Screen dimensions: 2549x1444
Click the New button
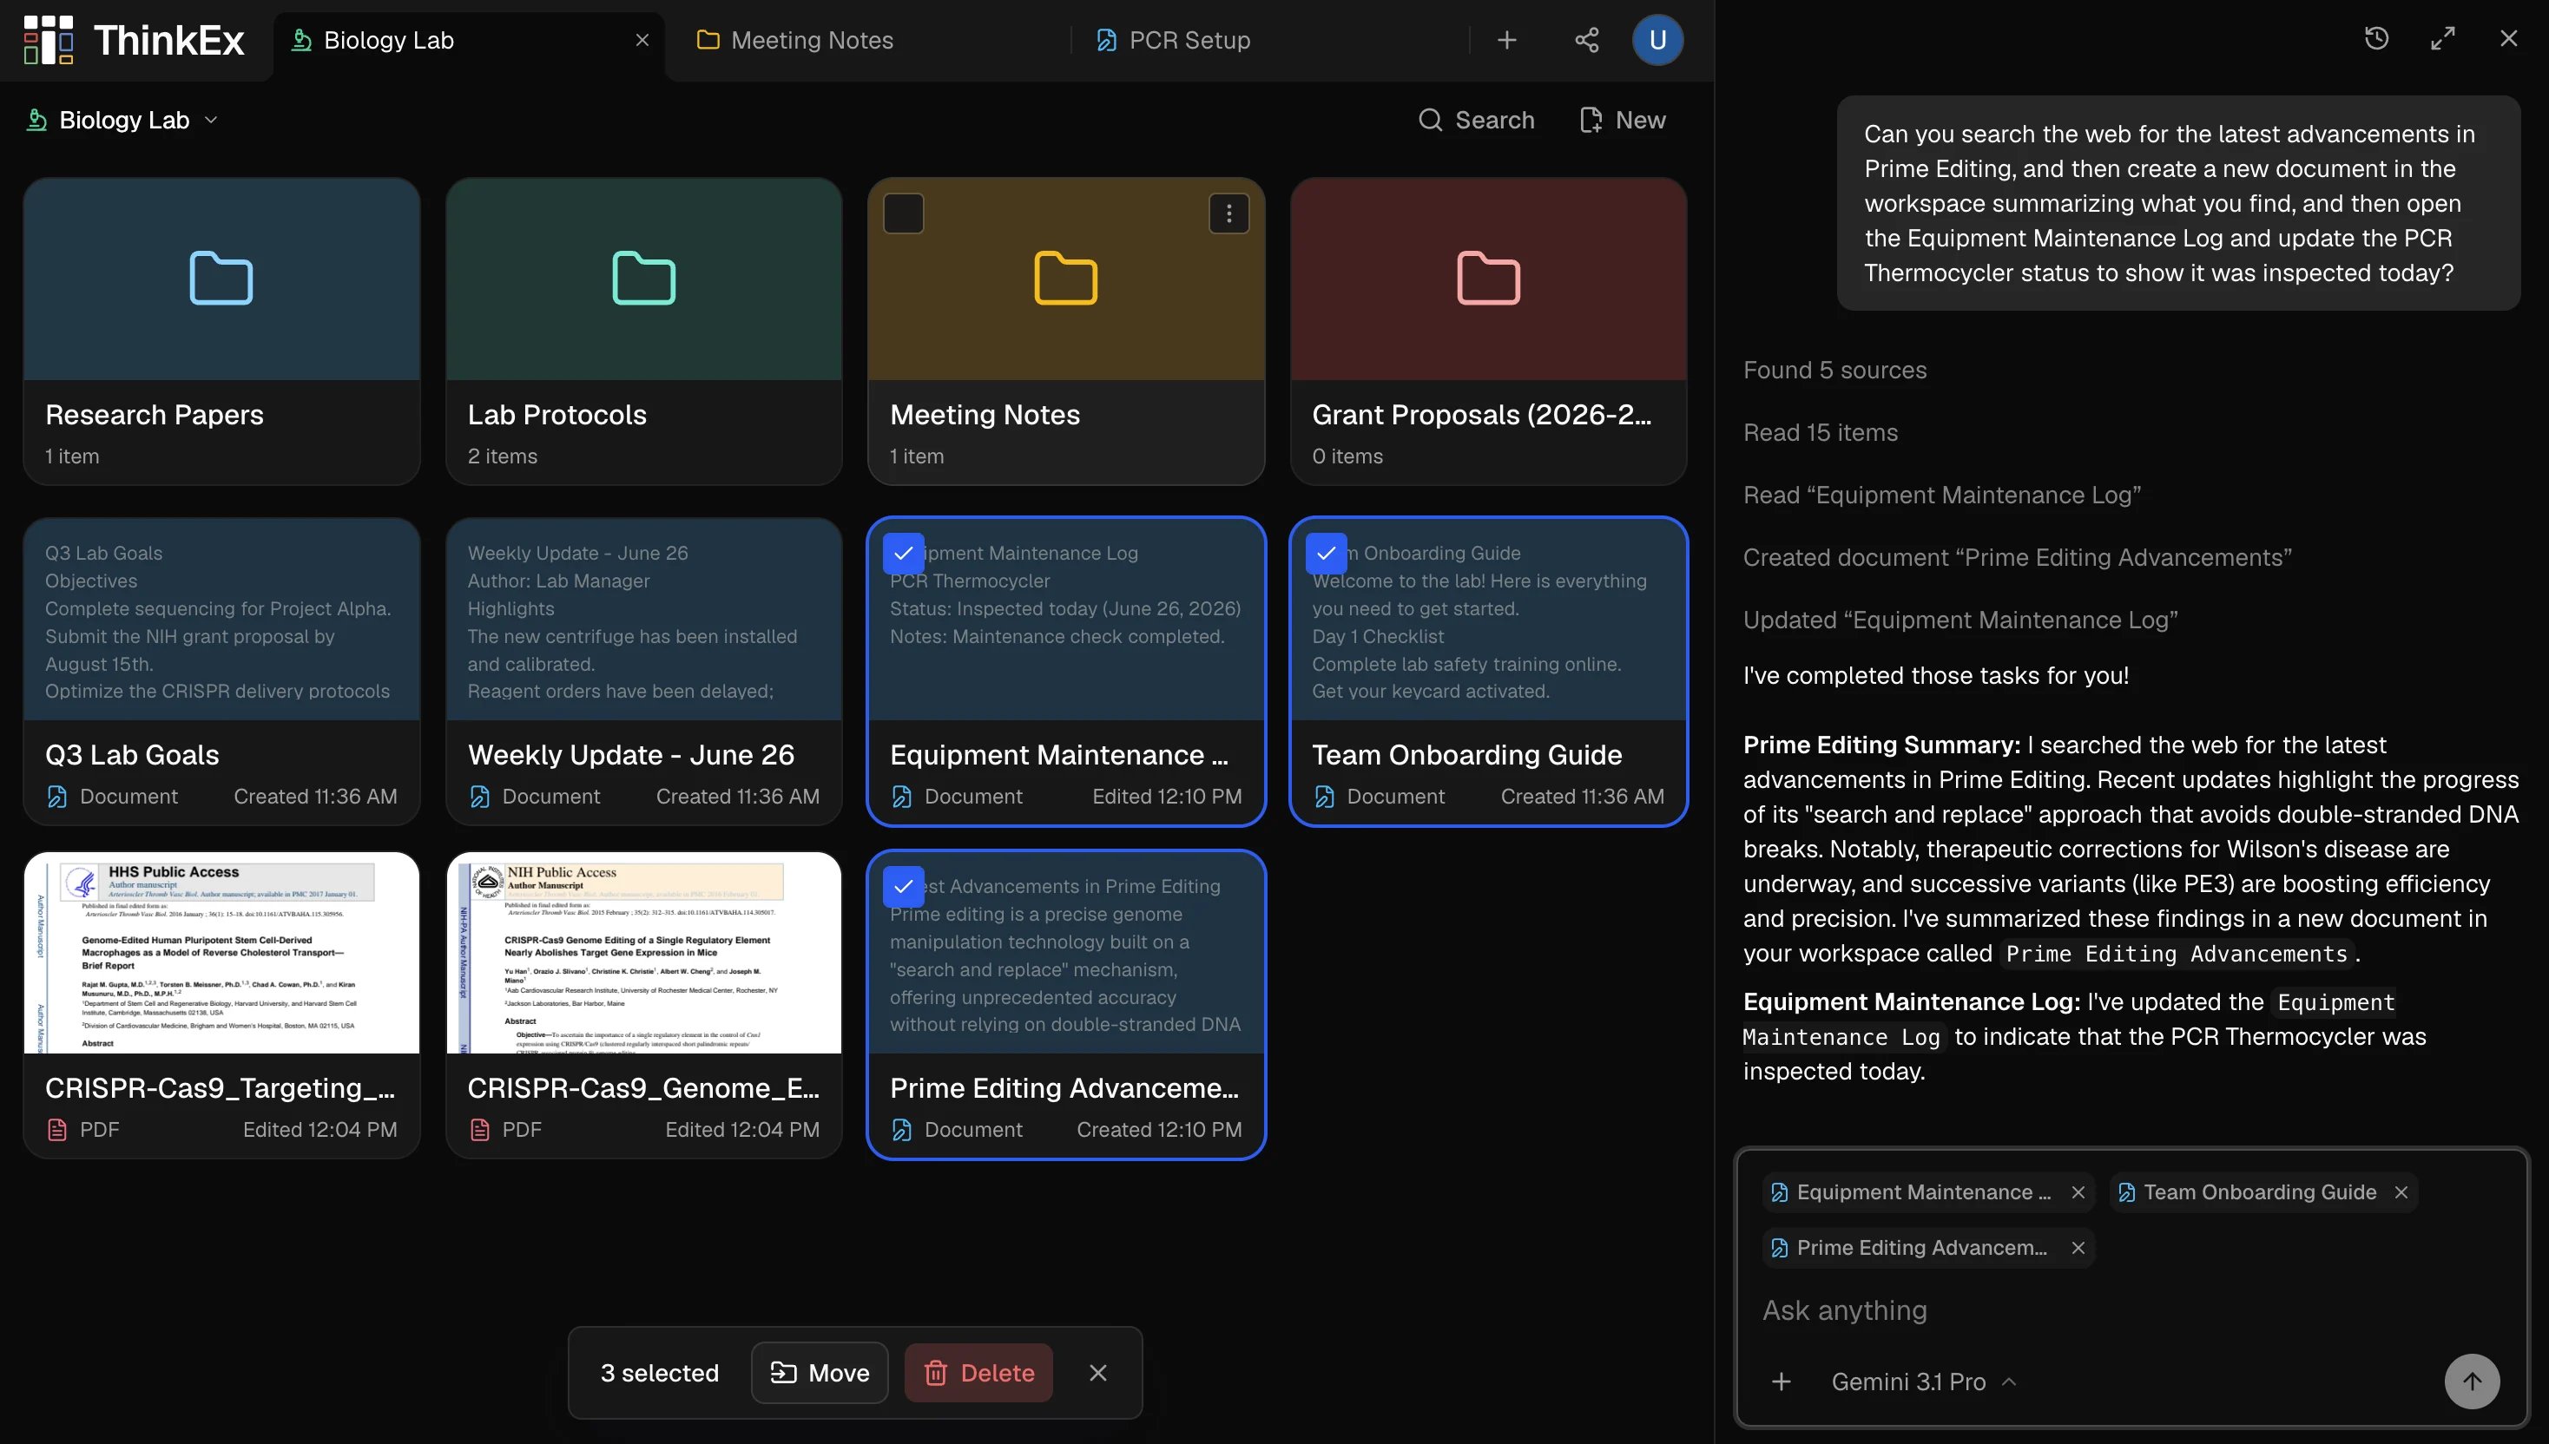click(1623, 120)
